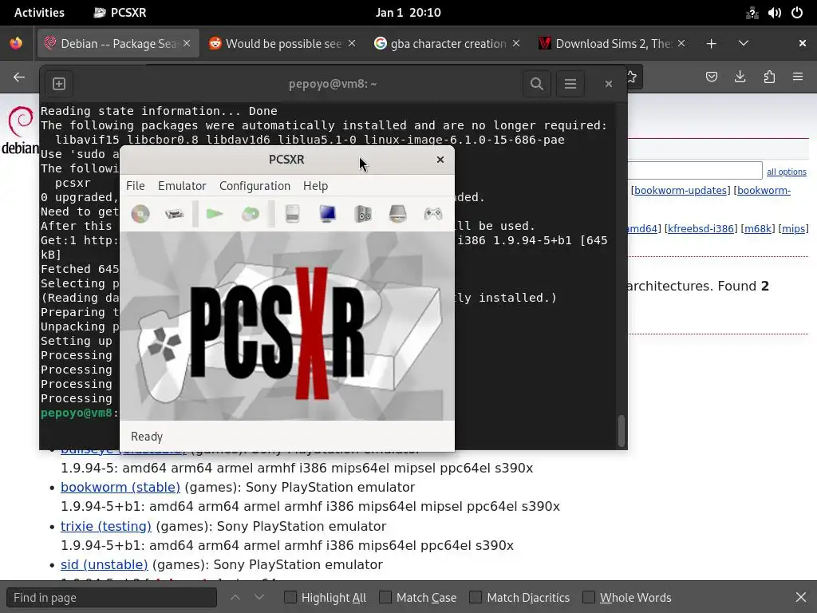The height and width of the screenshot is (613, 817).
Task: Open Firefox downloads arrow icon
Action: [x=740, y=77]
